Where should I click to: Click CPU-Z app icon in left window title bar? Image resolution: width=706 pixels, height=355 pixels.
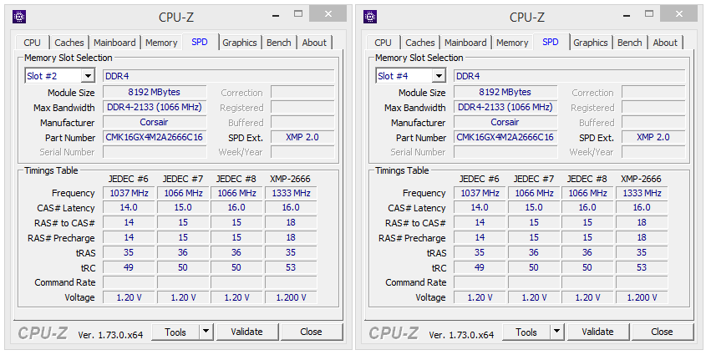point(19,17)
